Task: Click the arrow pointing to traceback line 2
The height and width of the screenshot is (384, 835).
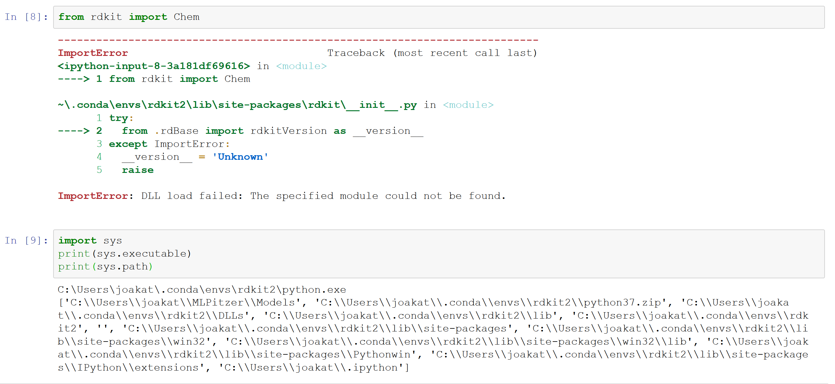Action: tap(74, 131)
